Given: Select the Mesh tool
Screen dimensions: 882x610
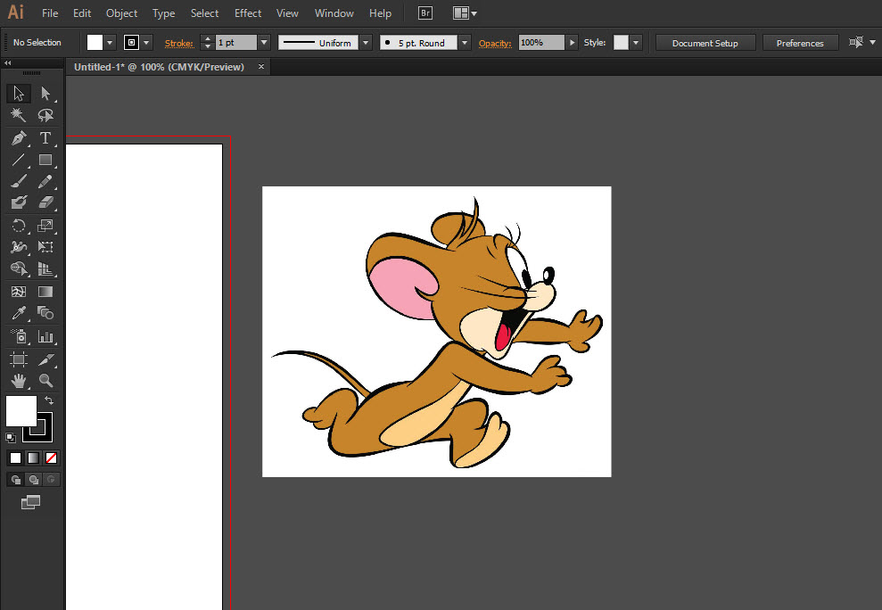Looking at the screenshot, I should [x=19, y=292].
